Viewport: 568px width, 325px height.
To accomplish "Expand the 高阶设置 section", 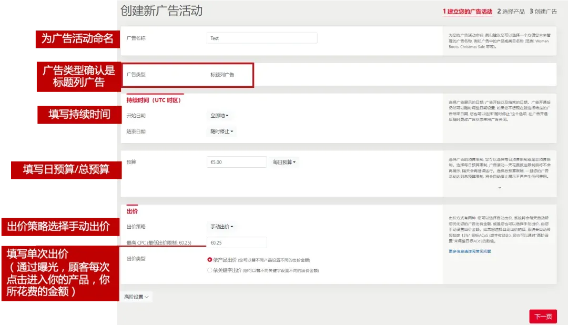I will click(x=136, y=297).
